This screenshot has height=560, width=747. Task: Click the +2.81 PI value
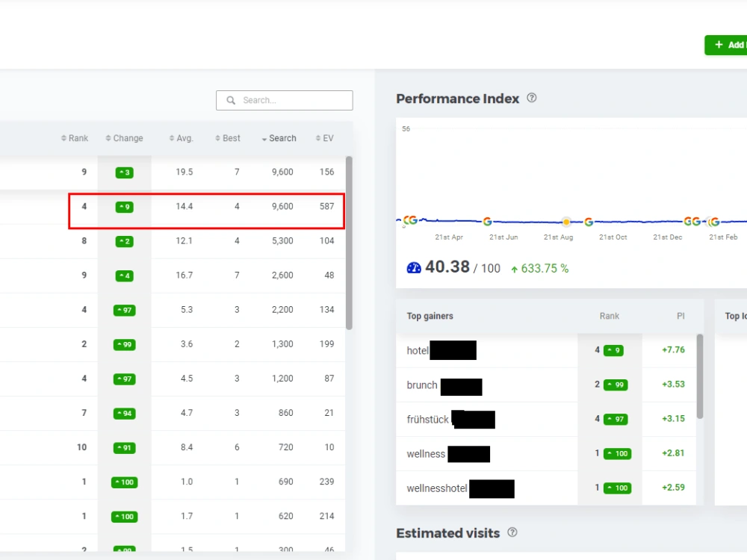[673, 453]
